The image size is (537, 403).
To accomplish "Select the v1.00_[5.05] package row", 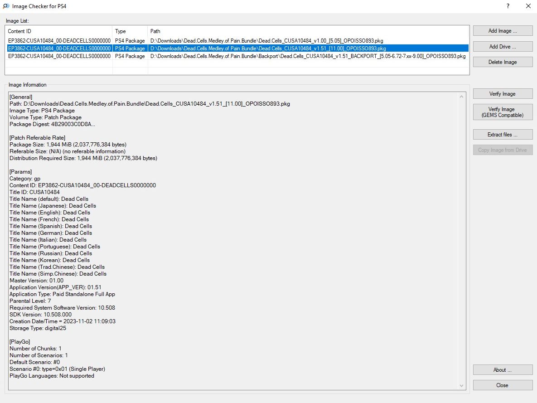I will point(237,41).
